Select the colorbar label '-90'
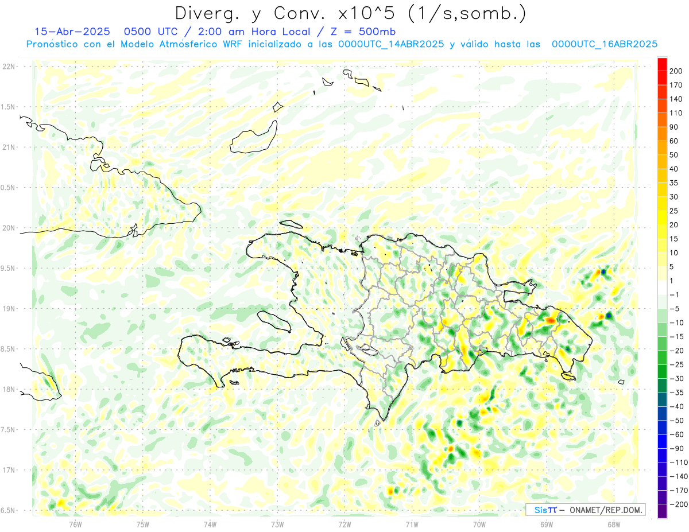This screenshot has width=689, height=532. [x=678, y=449]
